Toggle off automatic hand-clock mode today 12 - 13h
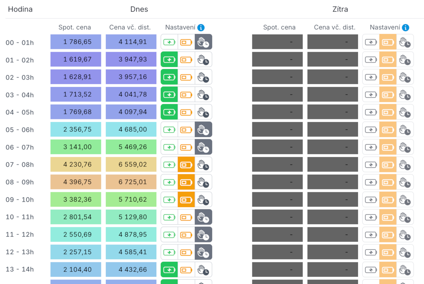 click(x=203, y=252)
